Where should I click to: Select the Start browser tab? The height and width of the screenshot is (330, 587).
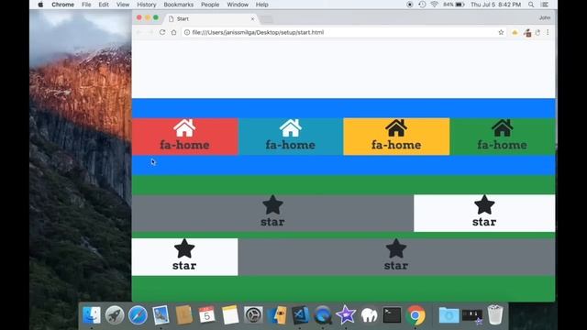point(212,18)
